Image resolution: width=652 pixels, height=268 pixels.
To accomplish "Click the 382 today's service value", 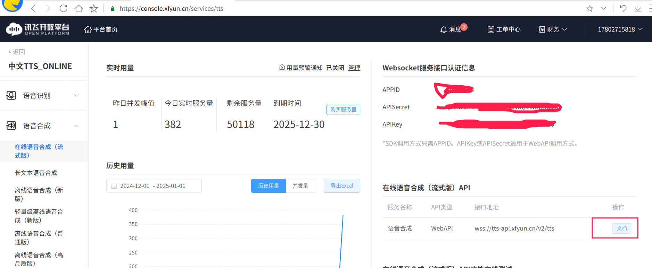I will pos(173,124).
